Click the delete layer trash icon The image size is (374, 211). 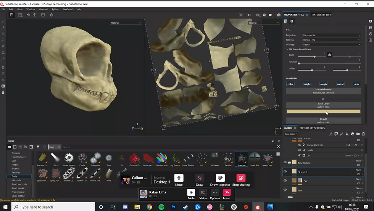363,134
